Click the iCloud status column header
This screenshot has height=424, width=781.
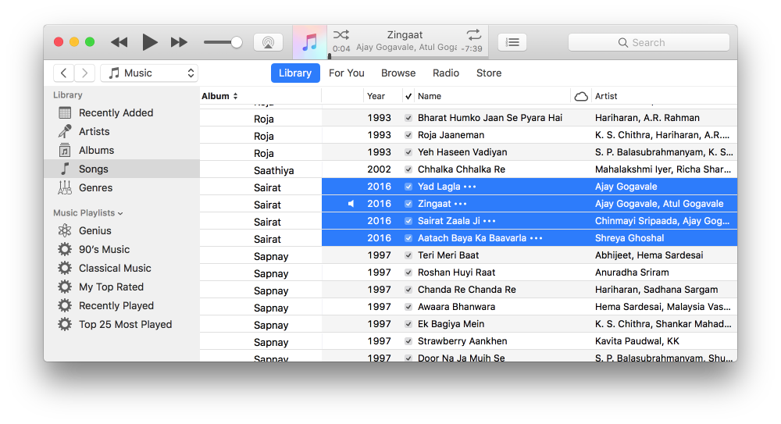tap(581, 96)
